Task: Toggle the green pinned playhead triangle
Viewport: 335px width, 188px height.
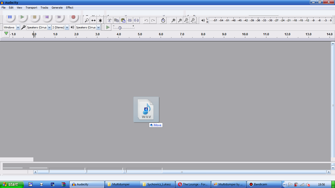Action: click(x=6, y=34)
